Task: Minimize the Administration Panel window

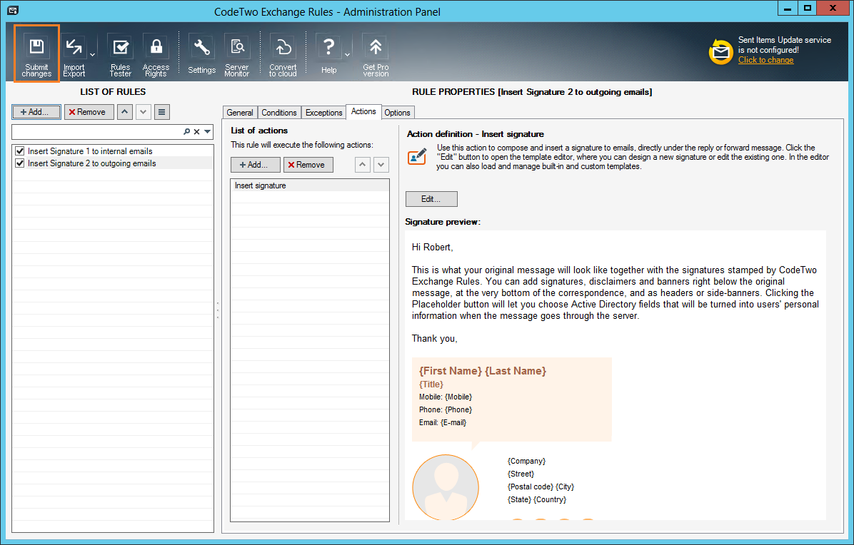Action: 788,9
